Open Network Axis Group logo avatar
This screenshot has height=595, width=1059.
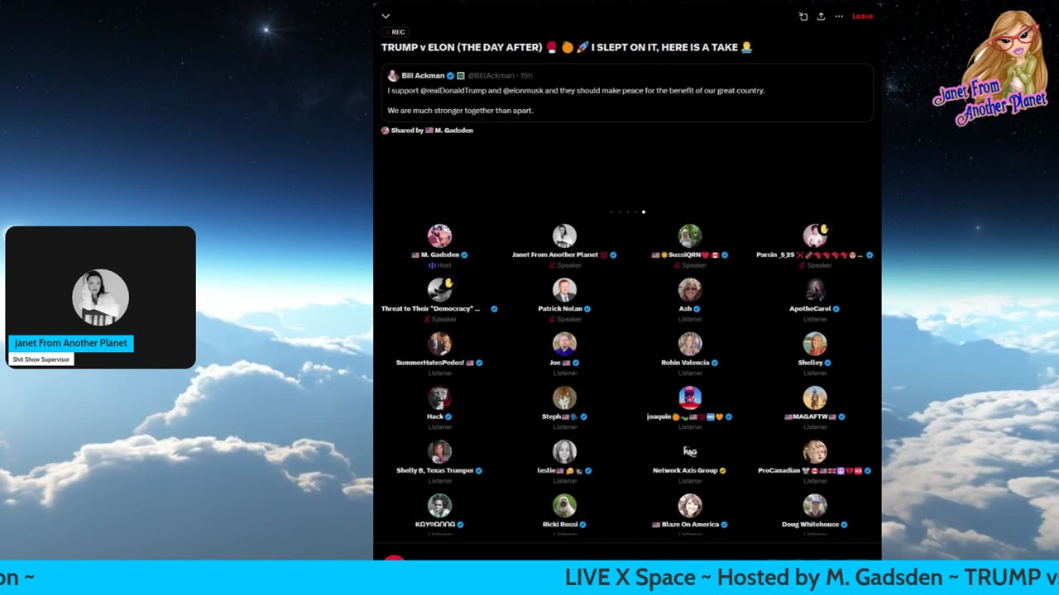point(690,451)
